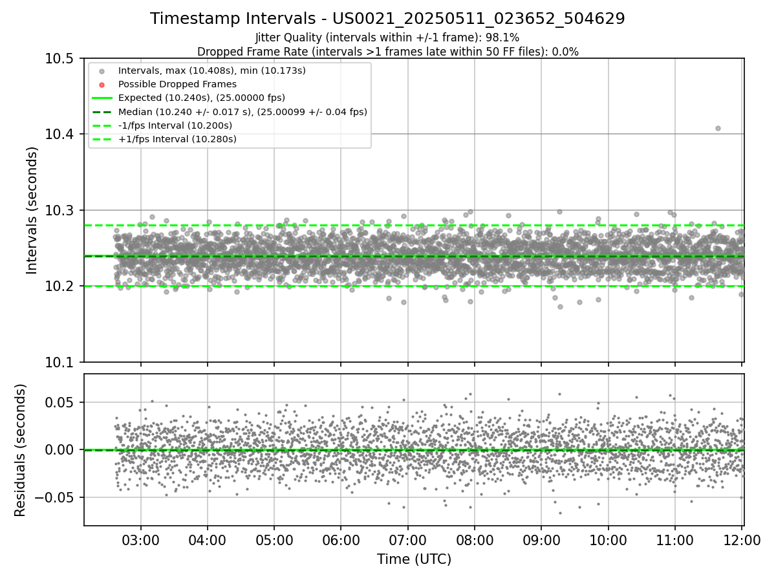Screen dimensions: 776x582
Task: Click the 'Intervals (seconds)' y-axis label
Action: pos(32,210)
